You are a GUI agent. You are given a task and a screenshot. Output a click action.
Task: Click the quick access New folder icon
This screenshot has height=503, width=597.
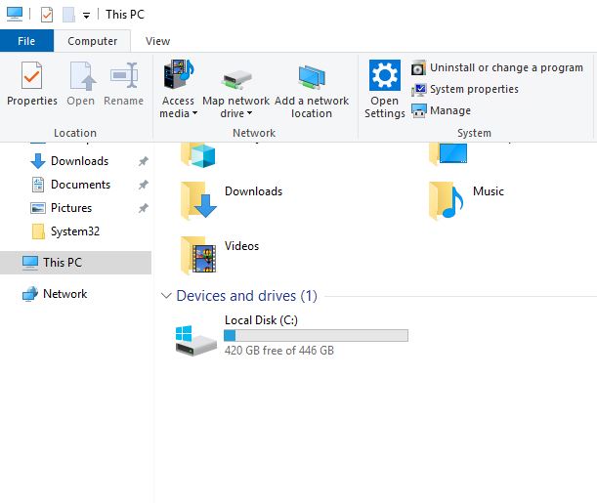point(68,15)
